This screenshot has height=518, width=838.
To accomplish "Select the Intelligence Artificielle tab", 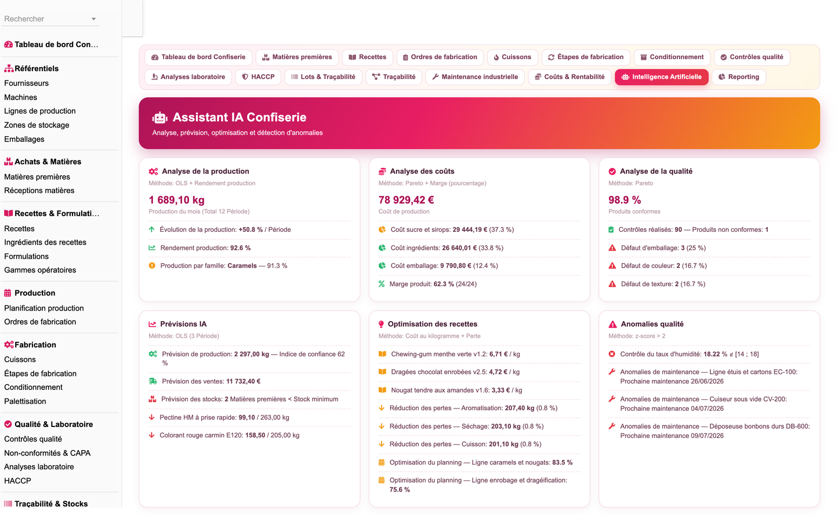I will (662, 77).
